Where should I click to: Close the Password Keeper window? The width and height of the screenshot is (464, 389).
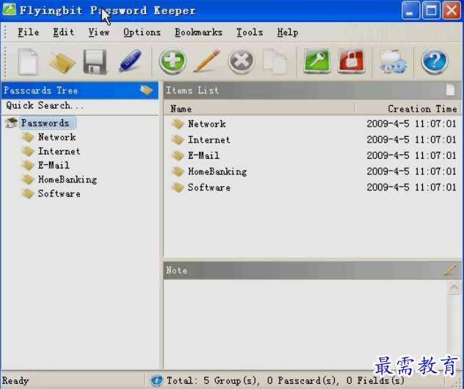coord(452,10)
